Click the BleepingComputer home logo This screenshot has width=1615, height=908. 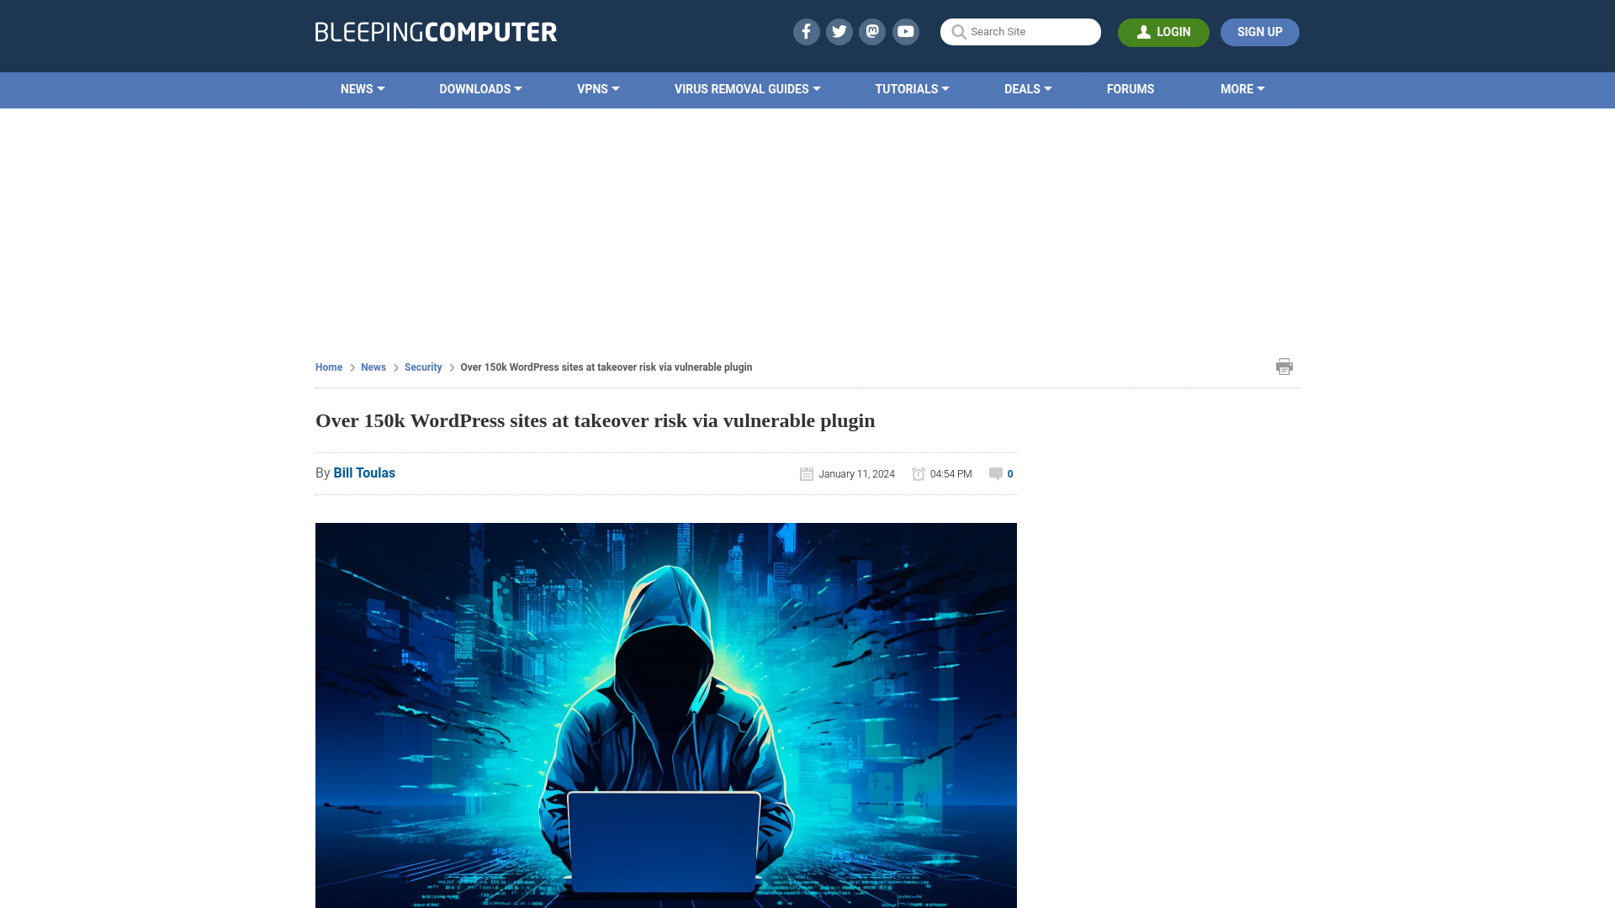coord(435,31)
